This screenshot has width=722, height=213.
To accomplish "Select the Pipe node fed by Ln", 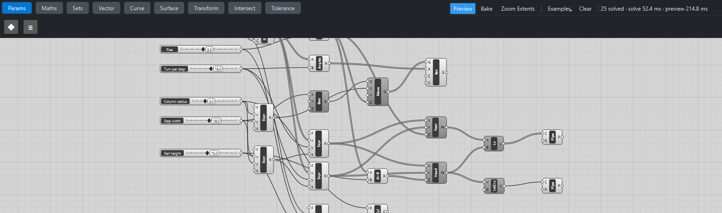I will 553,137.
